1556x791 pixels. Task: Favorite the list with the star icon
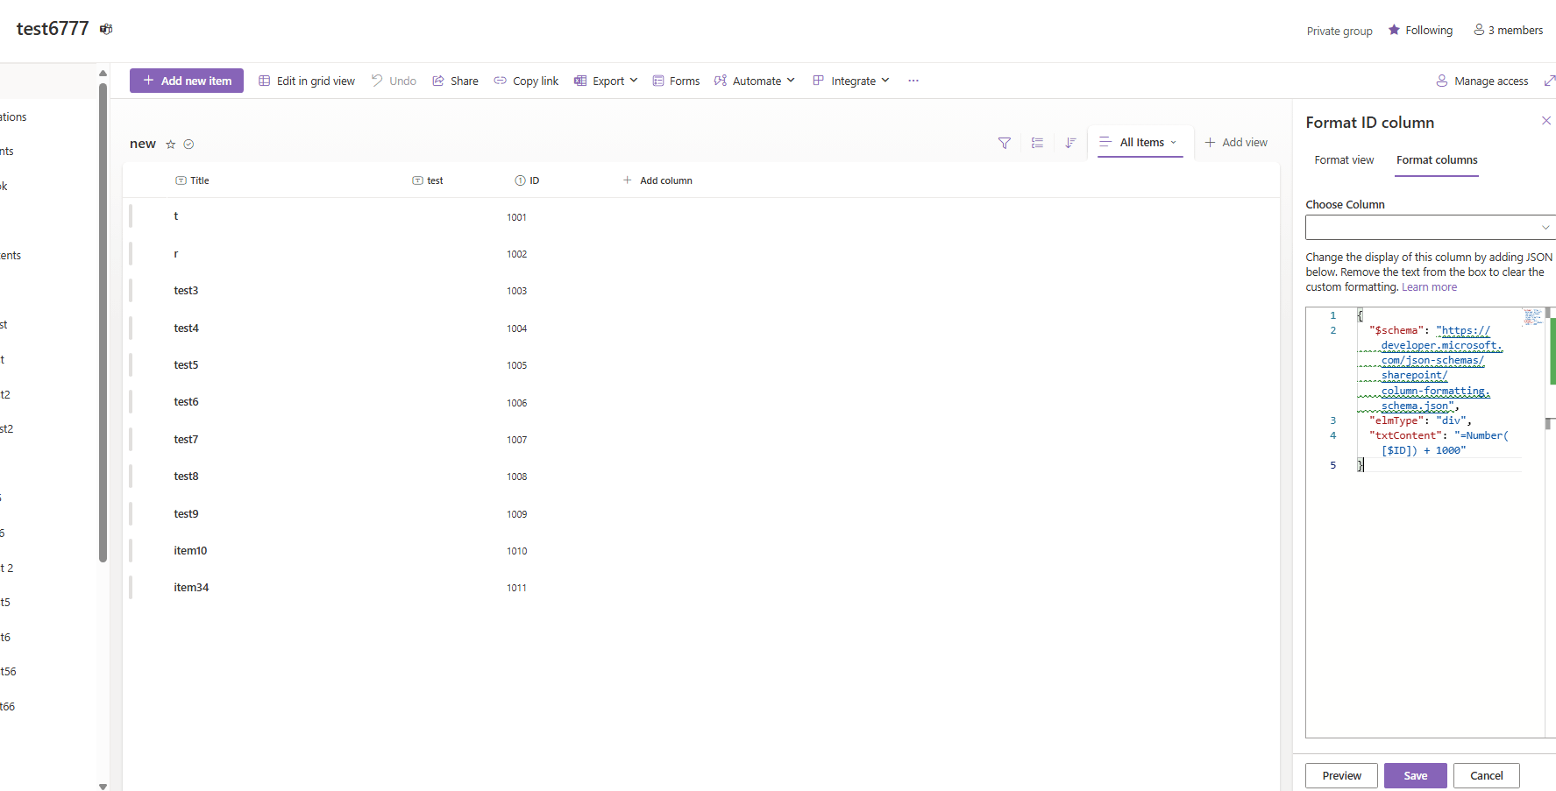point(171,145)
